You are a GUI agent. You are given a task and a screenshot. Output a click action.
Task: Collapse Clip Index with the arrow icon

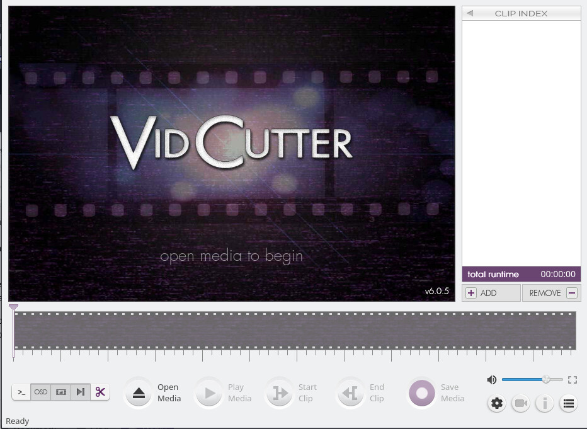pyautogui.click(x=470, y=13)
